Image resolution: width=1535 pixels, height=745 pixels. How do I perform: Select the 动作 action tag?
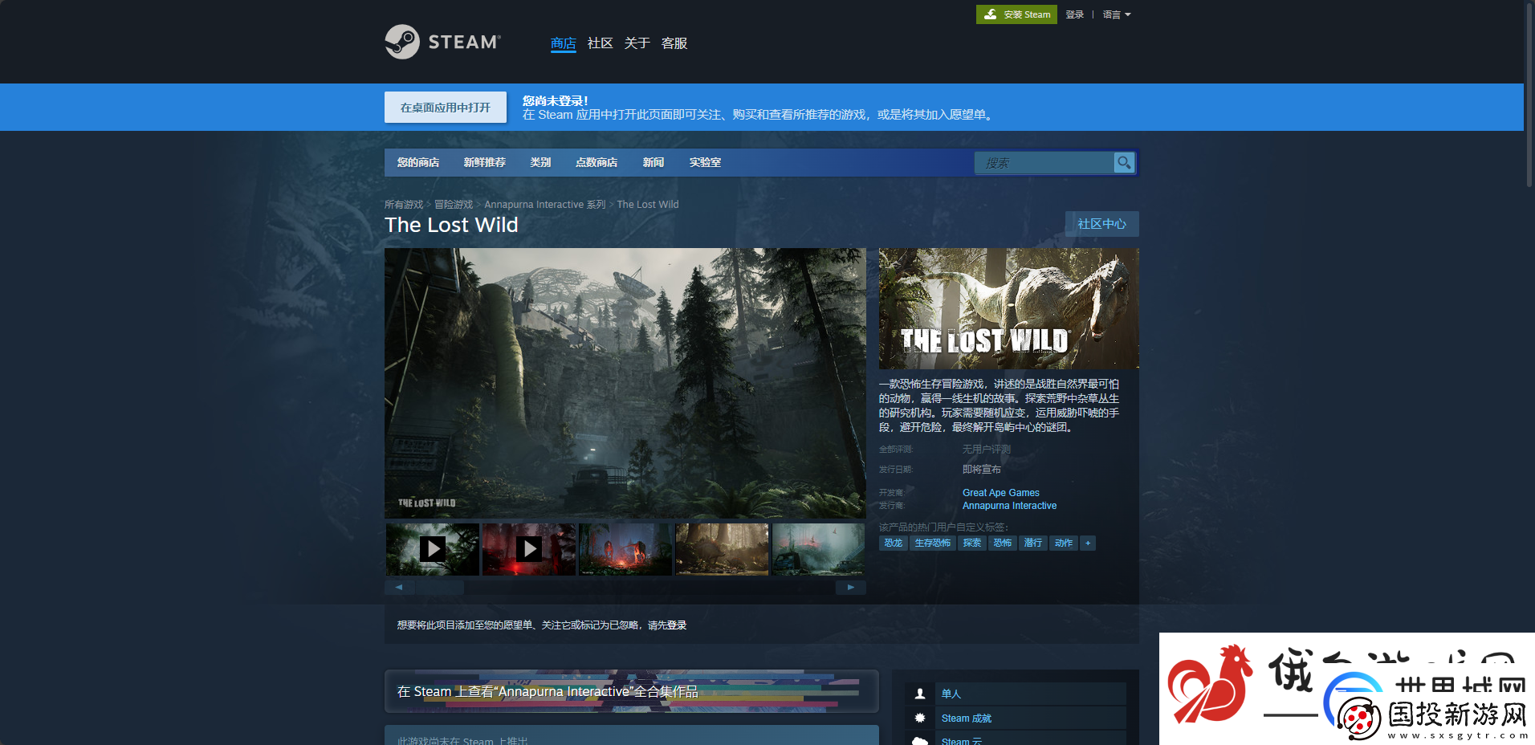pyautogui.click(x=1064, y=543)
